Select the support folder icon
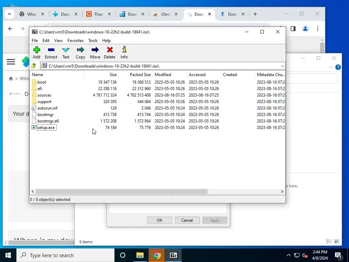Screen dimensions: 349x262 point(34,101)
